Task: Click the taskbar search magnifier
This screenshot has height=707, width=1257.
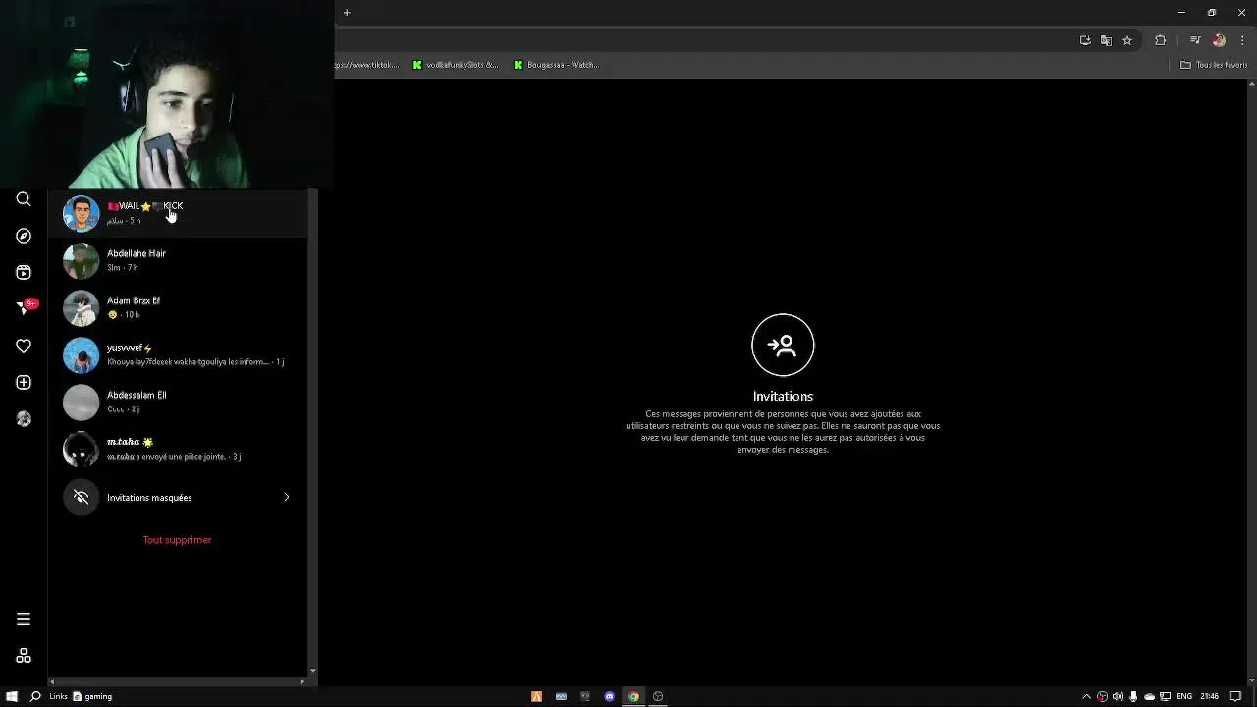Action: click(35, 696)
